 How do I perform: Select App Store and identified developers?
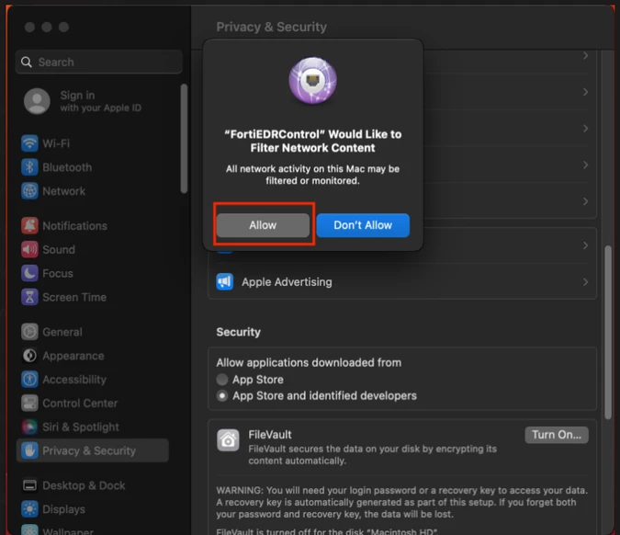222,395
